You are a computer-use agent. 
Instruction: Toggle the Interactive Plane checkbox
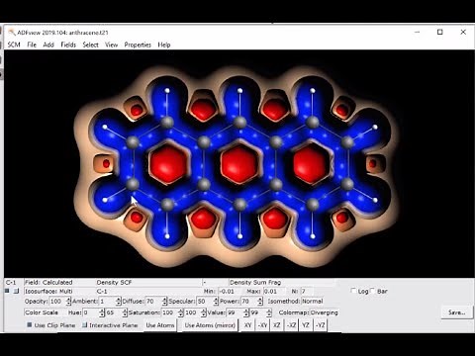pos(84,325)
